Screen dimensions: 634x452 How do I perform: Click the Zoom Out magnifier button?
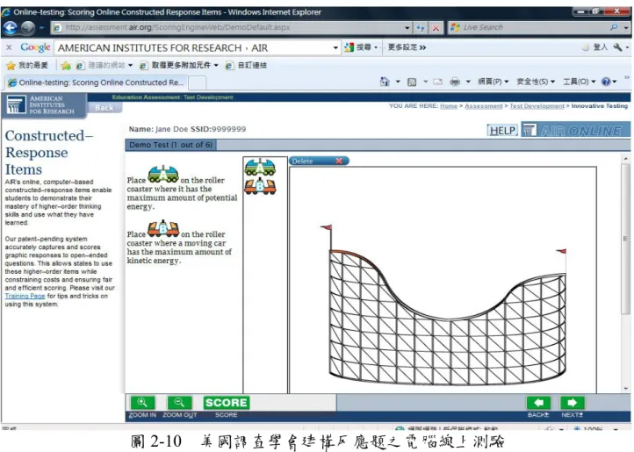pyautogui.click(x=179, y=403)
